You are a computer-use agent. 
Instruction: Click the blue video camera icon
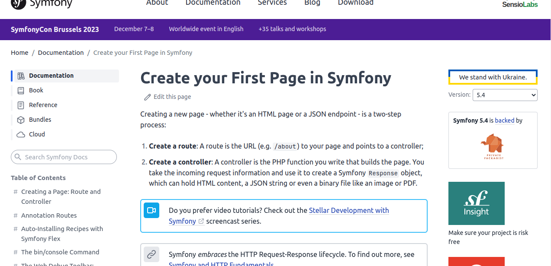151,210
